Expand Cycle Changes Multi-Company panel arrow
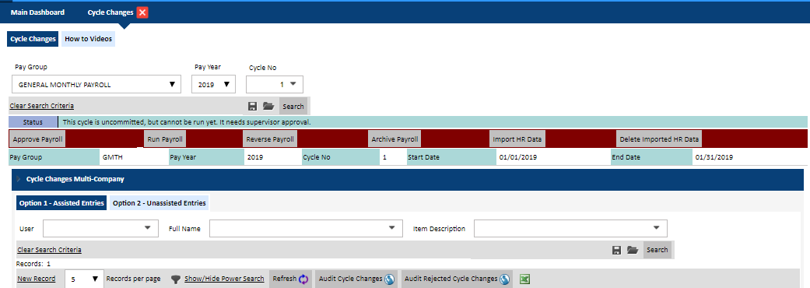This screenshot has height=288, width=810. click(19, 180)
